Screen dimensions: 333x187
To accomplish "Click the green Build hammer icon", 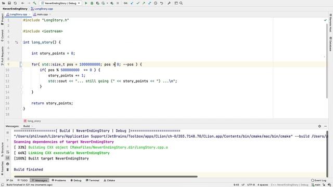I will [x=35, y=3].
